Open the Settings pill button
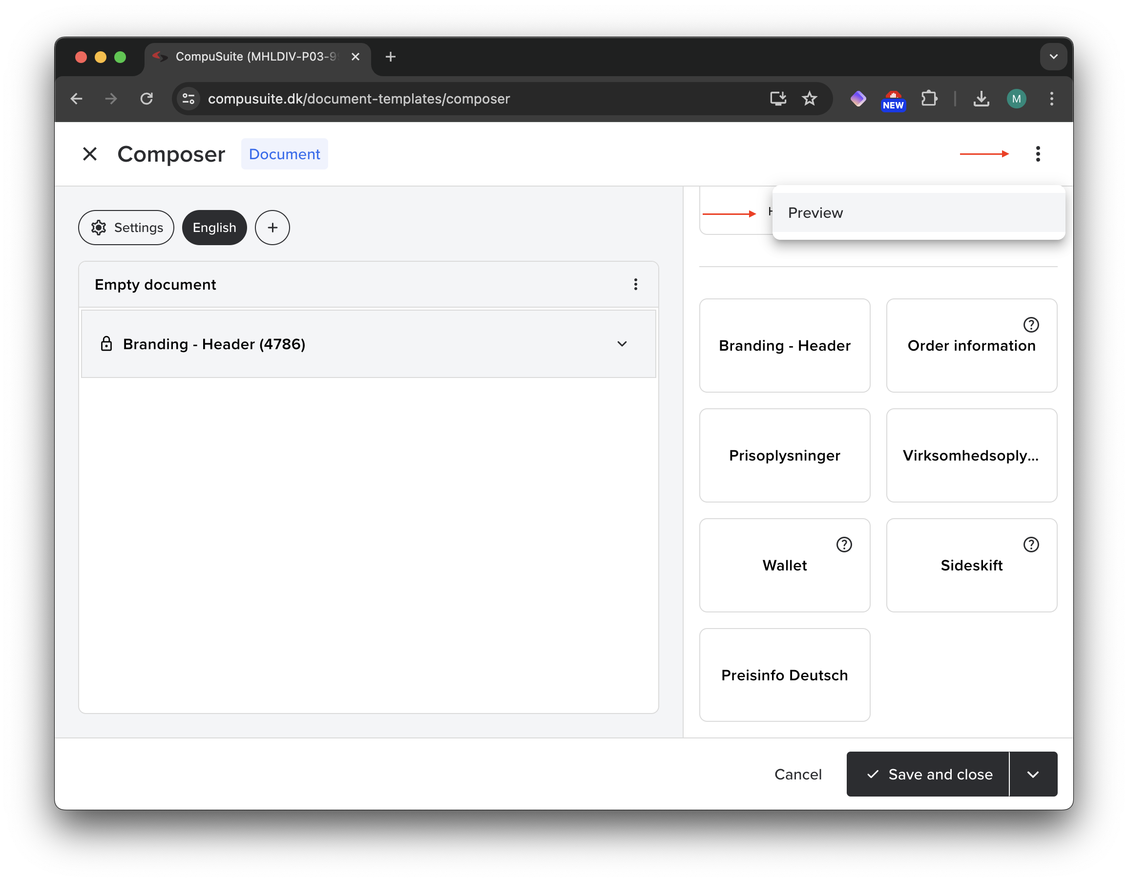Screen dimensions: 1128x882 (x=126, y=228)
